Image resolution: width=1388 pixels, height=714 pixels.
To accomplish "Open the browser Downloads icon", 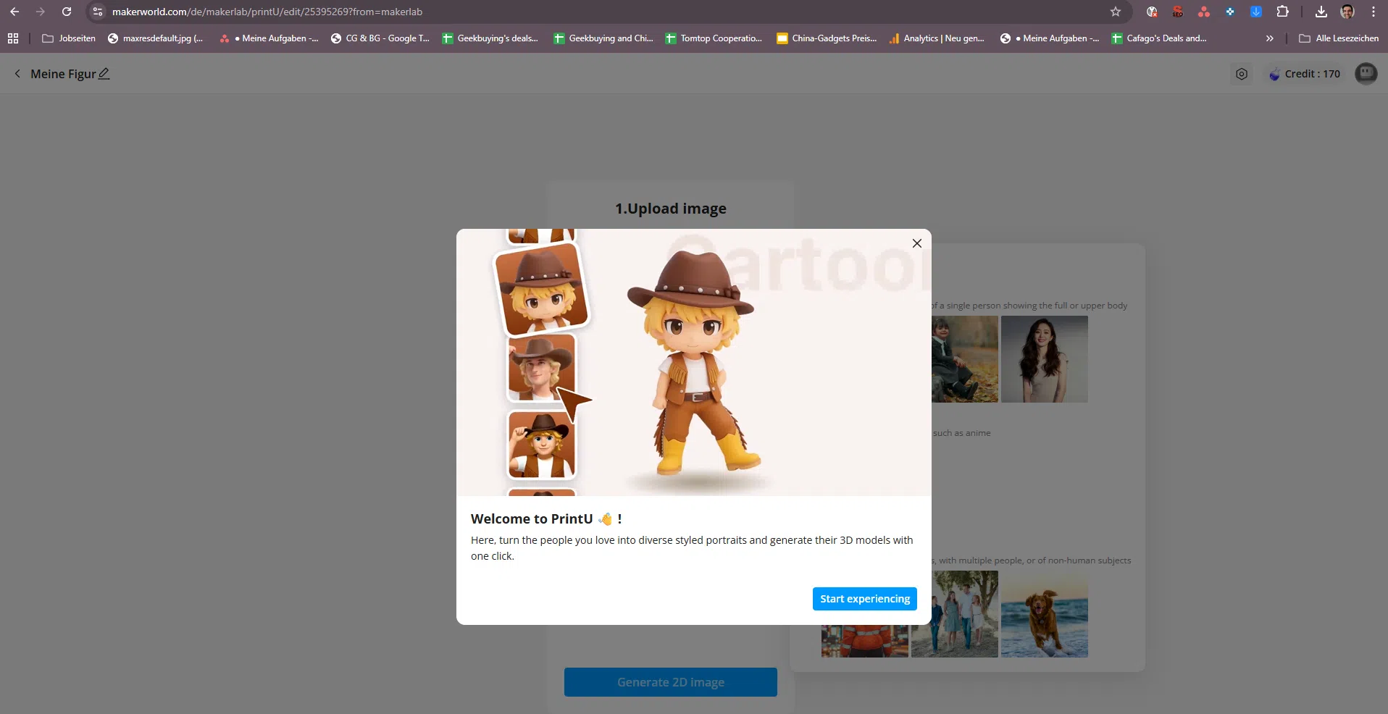I will tap(1321, 12).
